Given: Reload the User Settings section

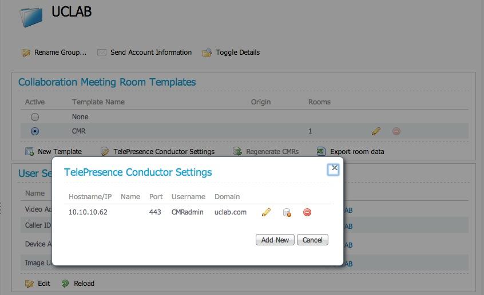Looking at the screenshot, I should tap(84, 283).
